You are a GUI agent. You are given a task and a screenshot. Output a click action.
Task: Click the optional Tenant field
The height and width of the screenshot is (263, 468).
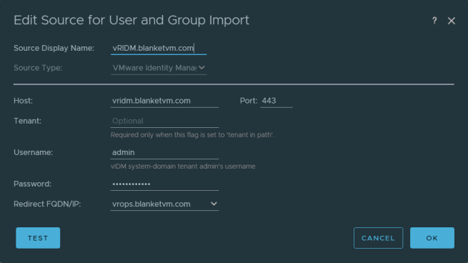[164, 121]
